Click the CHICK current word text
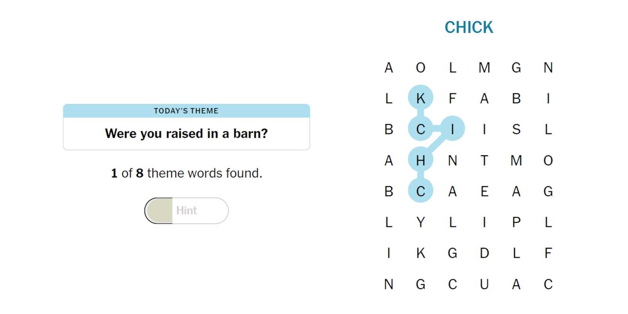The width and height of the screenshot is (628, 314). [x=469, y=27]
